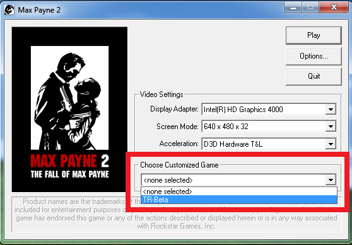Click the Video Settings group title
The image size is (352, 245).
(161, 94)
